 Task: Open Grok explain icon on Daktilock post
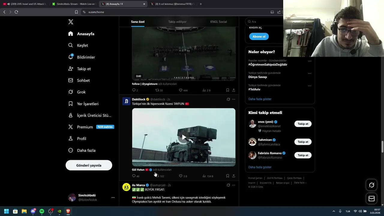[x=228, y=99]
